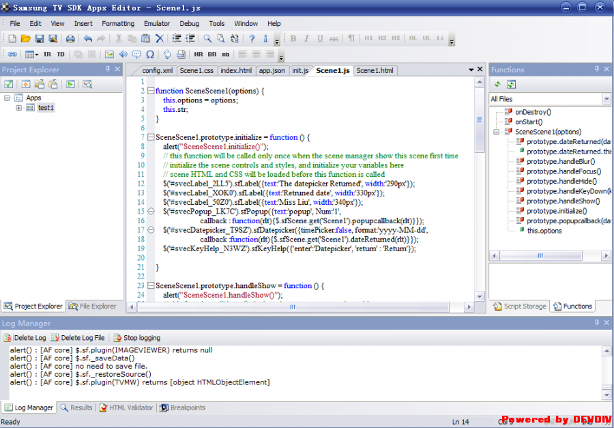Select this.options in the Functions list
Viewport: 614px width, 428px height.
click(544, 231)
